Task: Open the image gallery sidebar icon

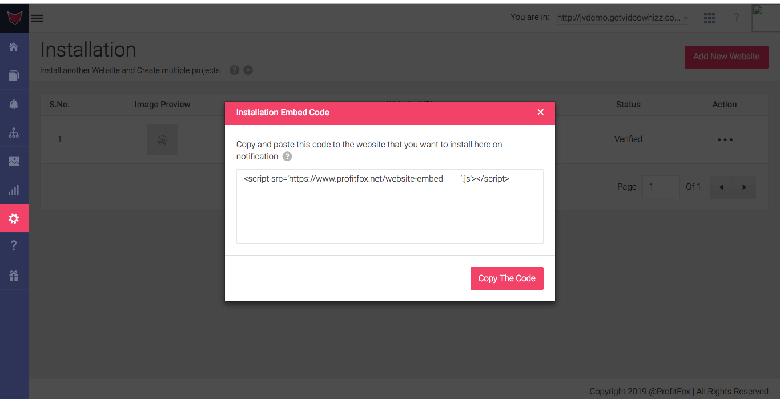Action: tap(14, 161)
